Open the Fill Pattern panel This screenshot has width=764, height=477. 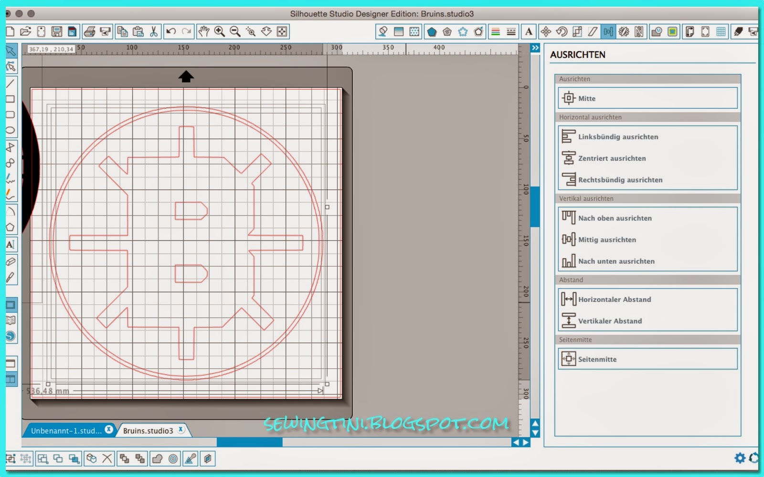coord(414,31)
